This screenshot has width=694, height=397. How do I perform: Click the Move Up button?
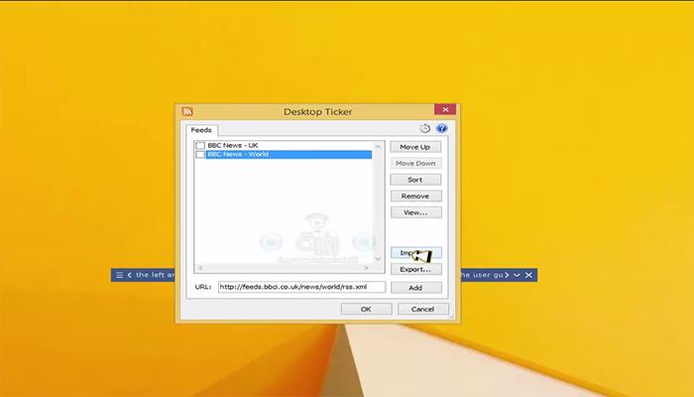[x=415, y=147]
